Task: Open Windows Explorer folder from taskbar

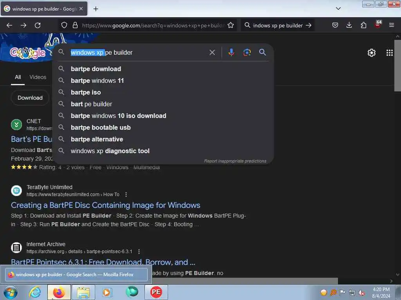Action: pyautogui.click(x=83, y=292)
